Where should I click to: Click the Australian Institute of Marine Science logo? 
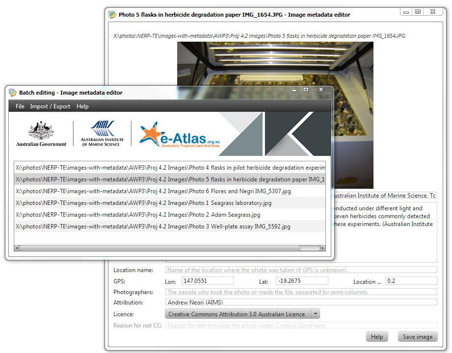tap(102, 134)
